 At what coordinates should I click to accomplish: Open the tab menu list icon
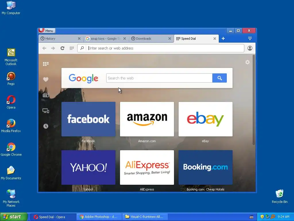click(250, 39)
